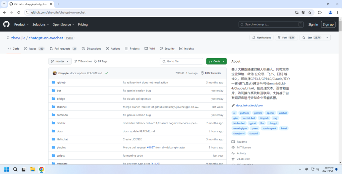The height and width of the screenshot is (174, 342).
Task: Click commit hash 7f857d6
Action: [x=180, y=73]
